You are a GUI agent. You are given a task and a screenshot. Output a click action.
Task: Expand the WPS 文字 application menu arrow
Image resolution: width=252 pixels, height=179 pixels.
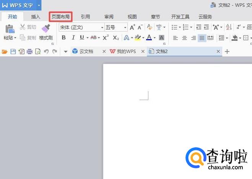click(x=39, y=5)
